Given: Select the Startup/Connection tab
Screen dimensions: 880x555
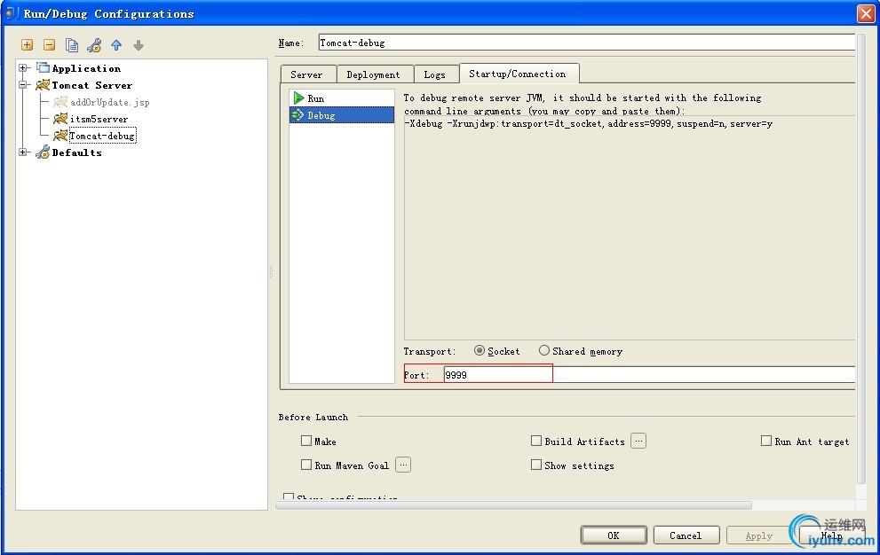Looking at the screenshot, I should [x=518, y=74].
